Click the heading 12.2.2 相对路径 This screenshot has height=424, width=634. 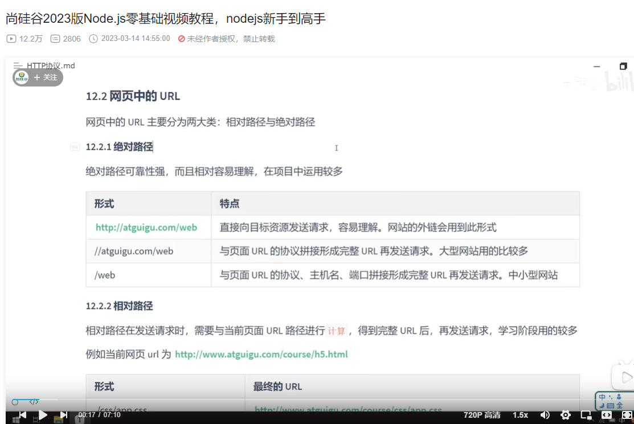tap(119, 306)
